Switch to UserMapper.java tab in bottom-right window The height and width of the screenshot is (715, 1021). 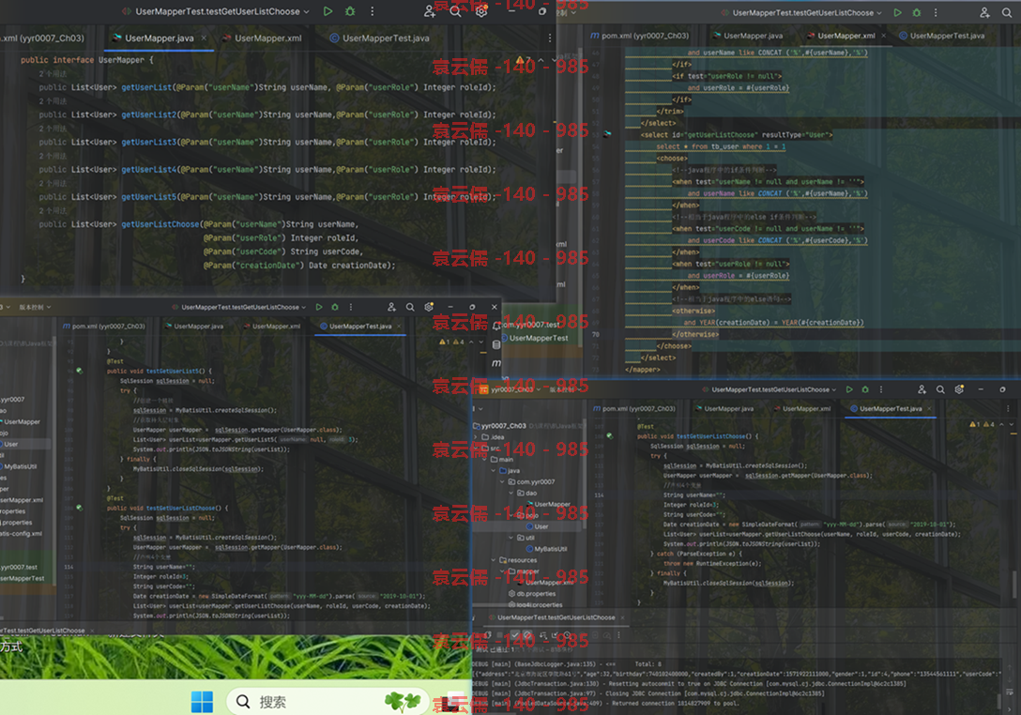(724, 409)
